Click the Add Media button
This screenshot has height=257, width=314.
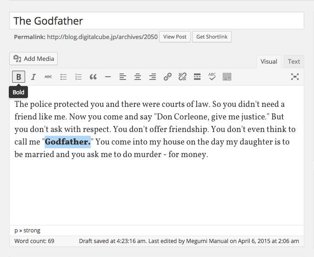33,59
